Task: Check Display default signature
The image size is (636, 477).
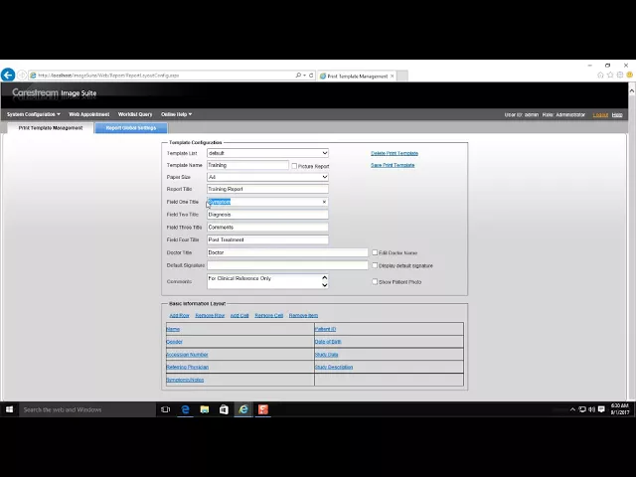Action: click(x=375, y=265)
